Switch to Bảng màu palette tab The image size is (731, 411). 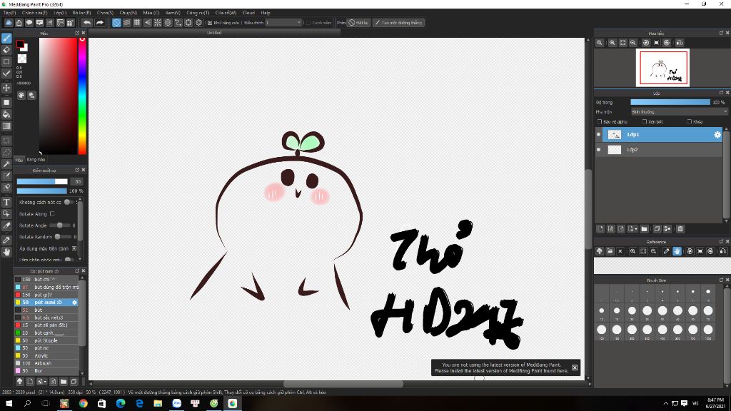(x=36, y=159)
